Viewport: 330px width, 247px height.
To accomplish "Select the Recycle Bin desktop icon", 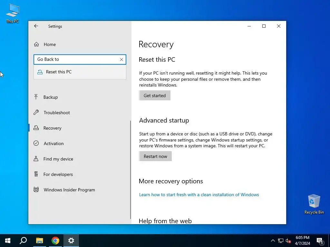I will (x=314, y=204).
